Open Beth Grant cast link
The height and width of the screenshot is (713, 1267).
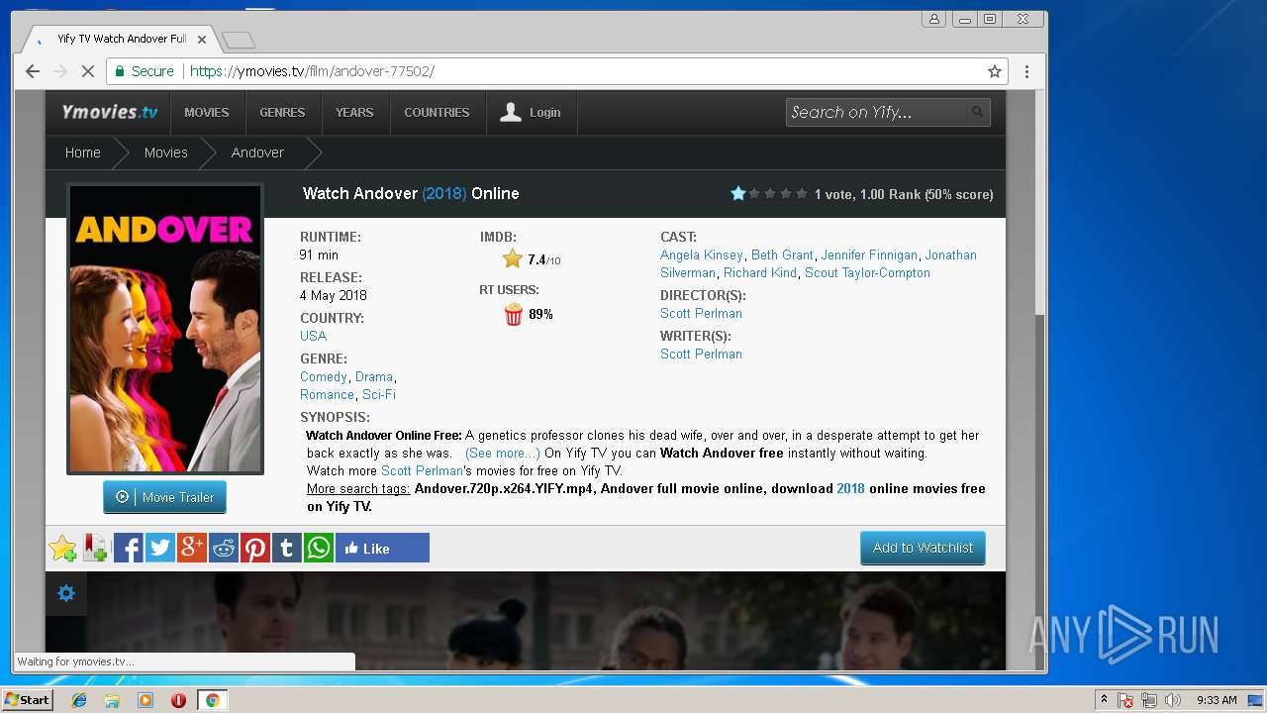click(782, 255)
